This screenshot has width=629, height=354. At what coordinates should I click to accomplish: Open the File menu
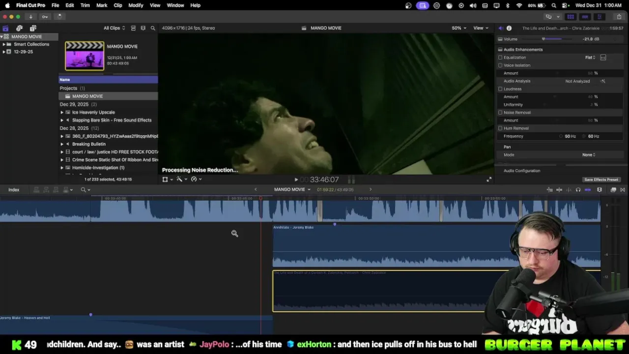55,5
